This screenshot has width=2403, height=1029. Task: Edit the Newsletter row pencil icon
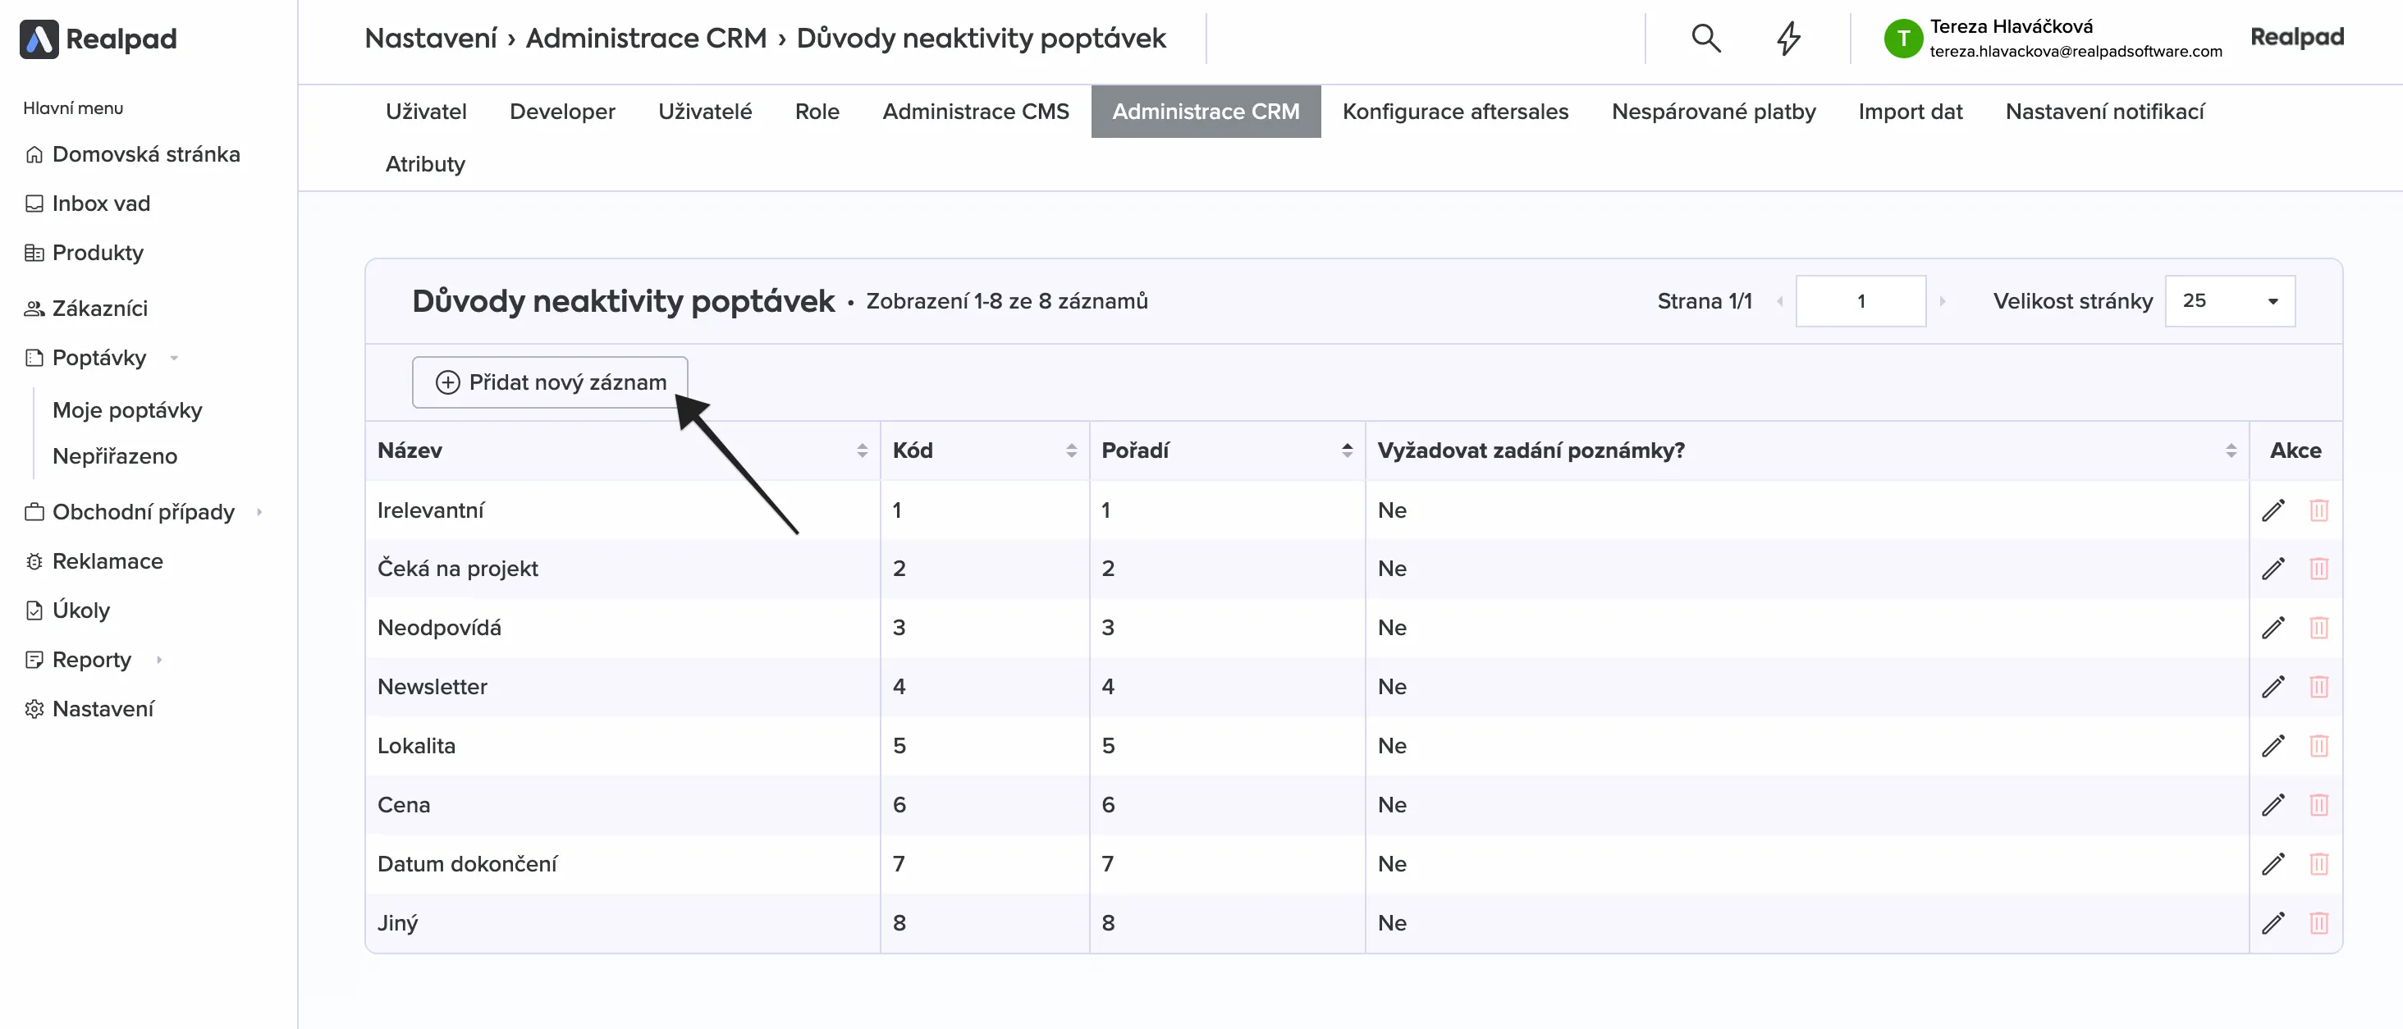click(x=2273, y=687)
